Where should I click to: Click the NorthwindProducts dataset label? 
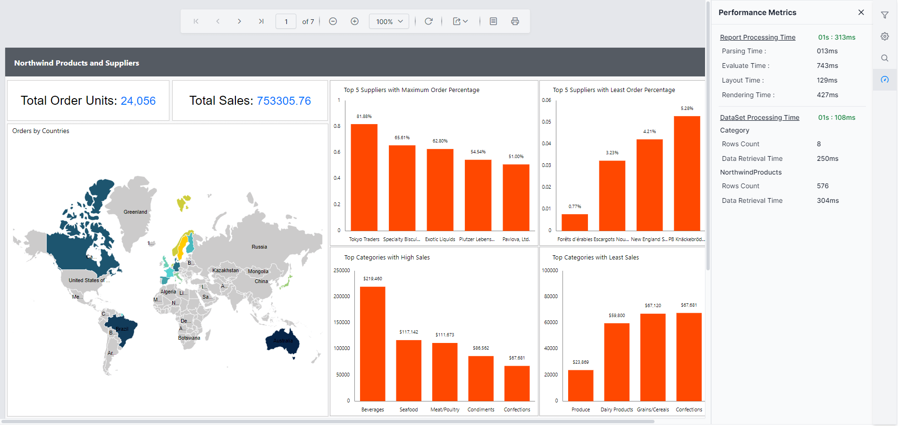point(751,172)
